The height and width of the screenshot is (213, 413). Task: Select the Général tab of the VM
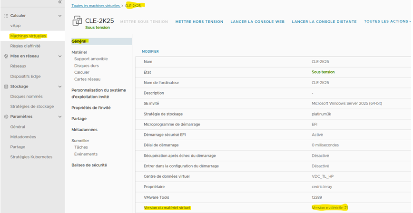(x=101, y=41)
